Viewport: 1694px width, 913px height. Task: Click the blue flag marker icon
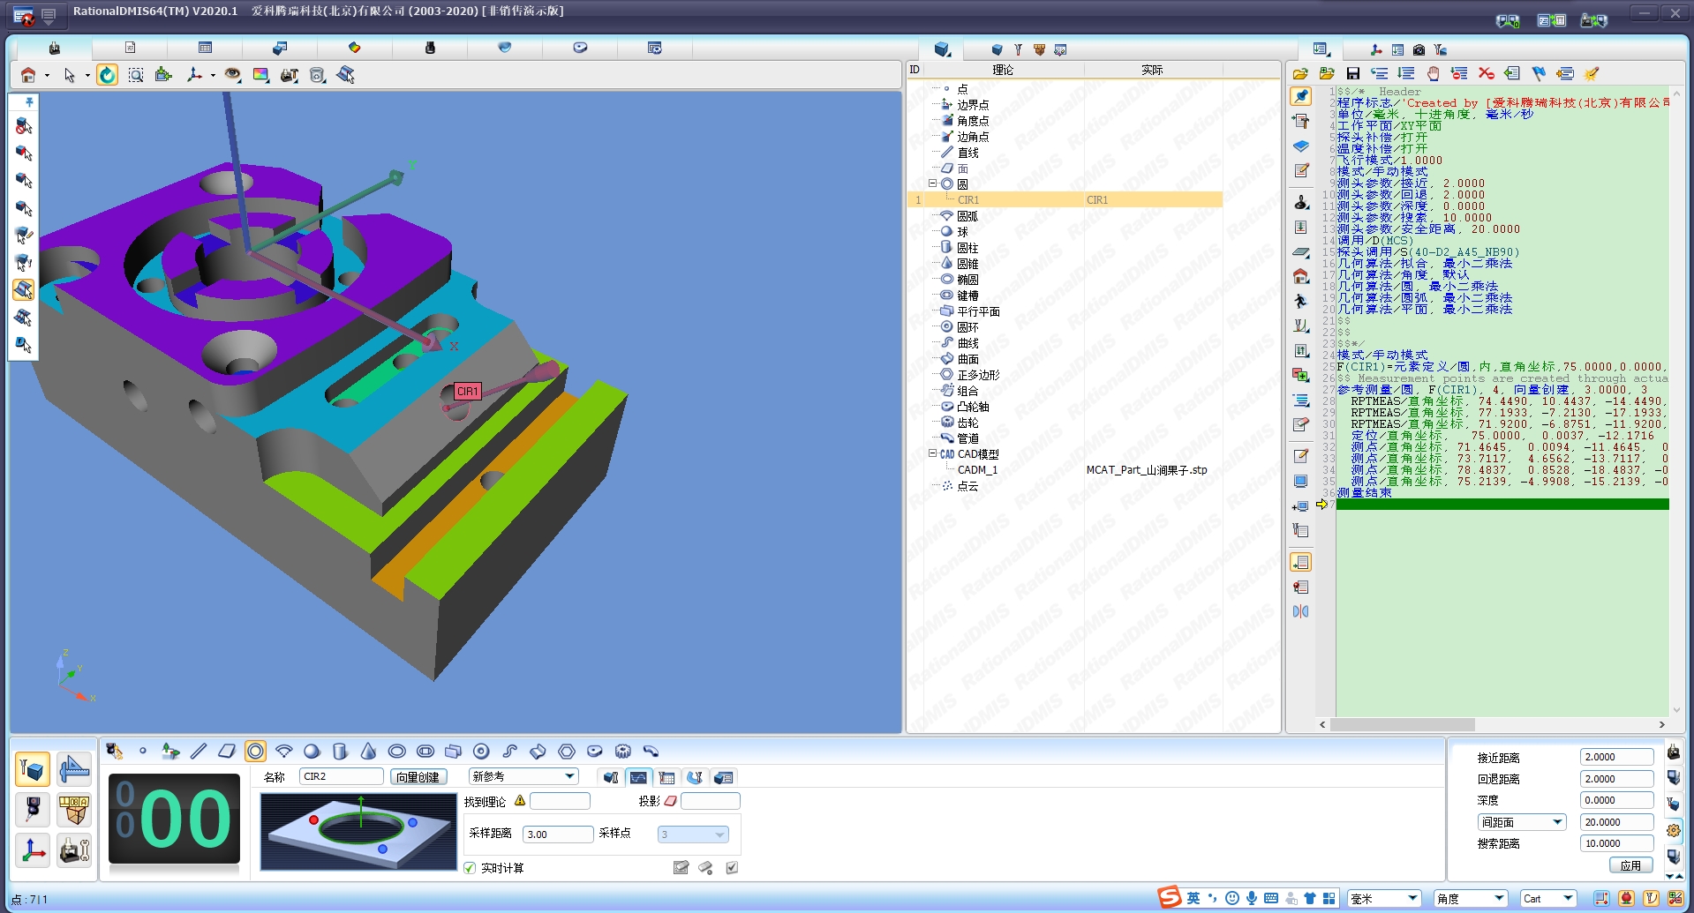click(x=1539, y=74)
